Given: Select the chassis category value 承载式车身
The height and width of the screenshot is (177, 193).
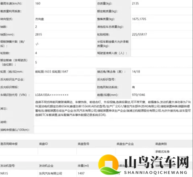Looking at the screenshot, I should pyautogui.click(x=162, y=152).
